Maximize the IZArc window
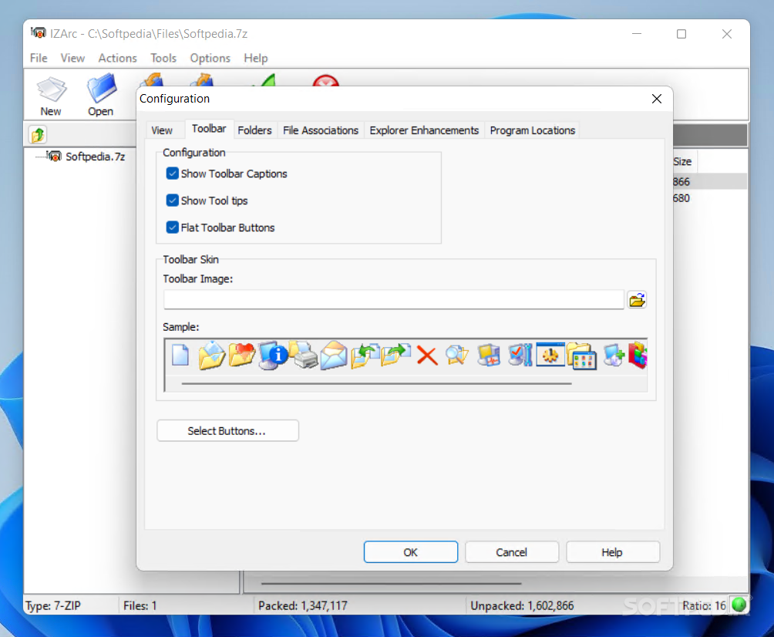Image resolution: width=774 pixels, height=637 pixels. click(681, 34)
